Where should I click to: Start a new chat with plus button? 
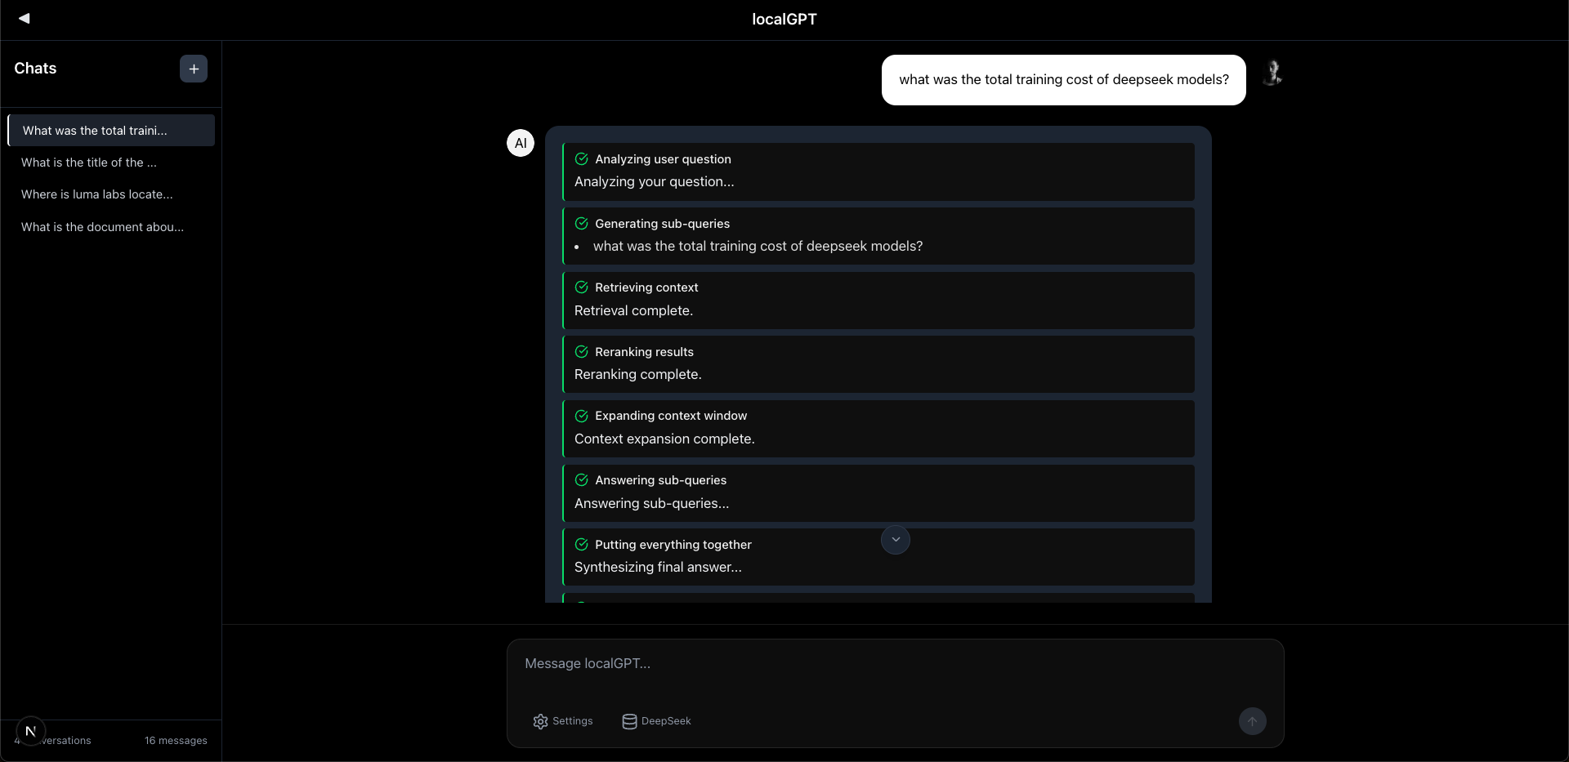(x=194, y=69)
